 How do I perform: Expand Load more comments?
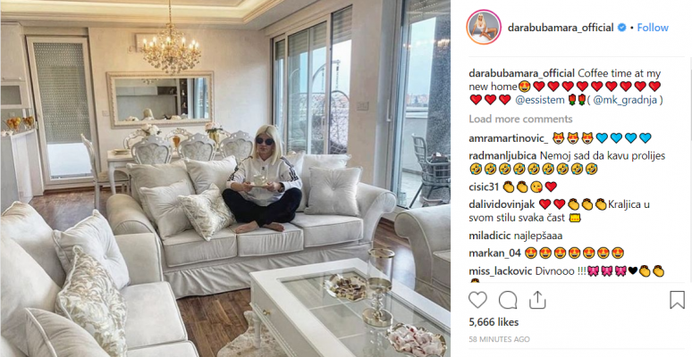520,119
